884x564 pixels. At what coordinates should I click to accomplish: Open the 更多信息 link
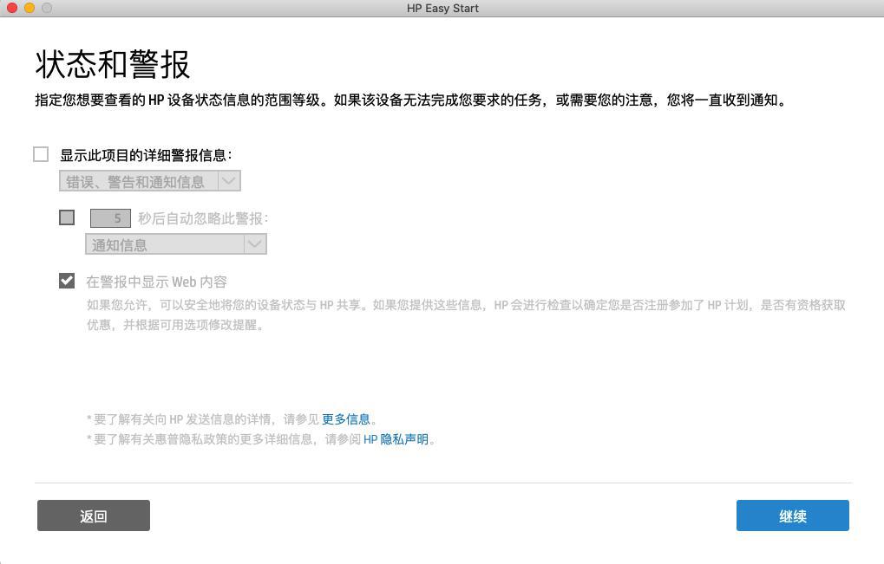(345, 419)
